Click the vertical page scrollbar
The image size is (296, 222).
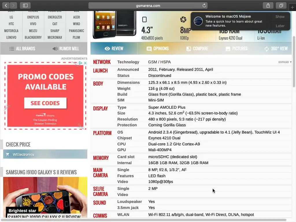[x=294, y=62]
